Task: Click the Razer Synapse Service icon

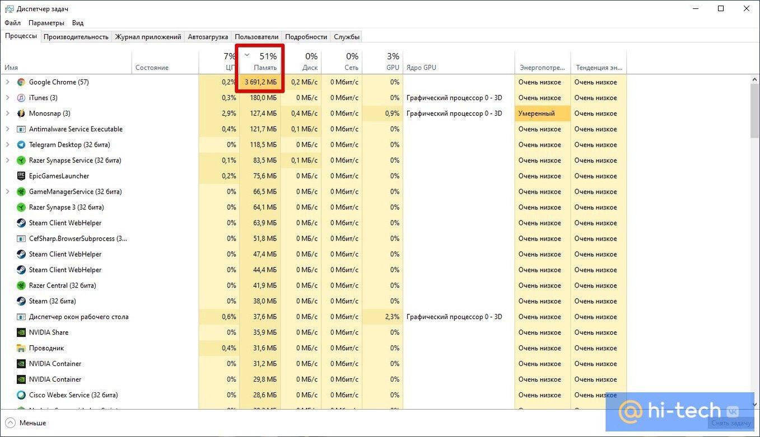Action: [21, 161]
